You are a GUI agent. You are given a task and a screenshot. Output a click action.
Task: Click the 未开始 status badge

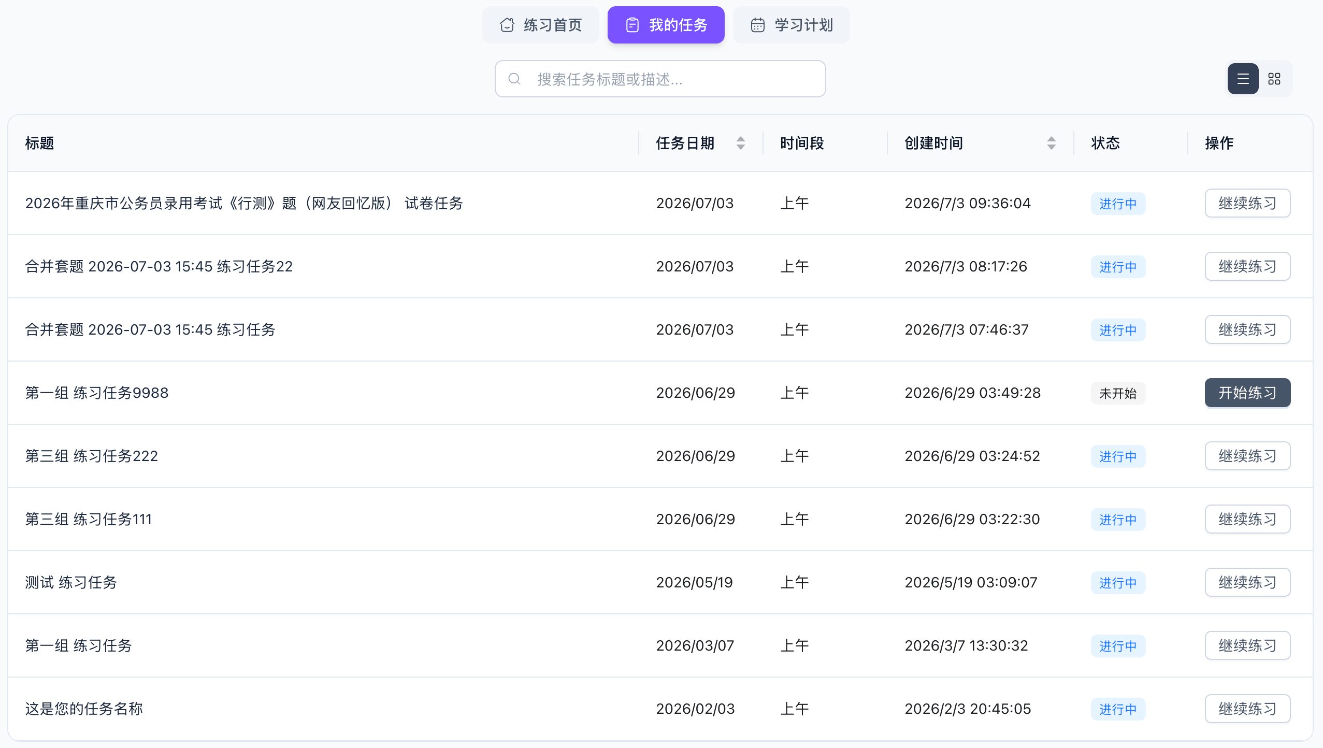pos(1118,393)
